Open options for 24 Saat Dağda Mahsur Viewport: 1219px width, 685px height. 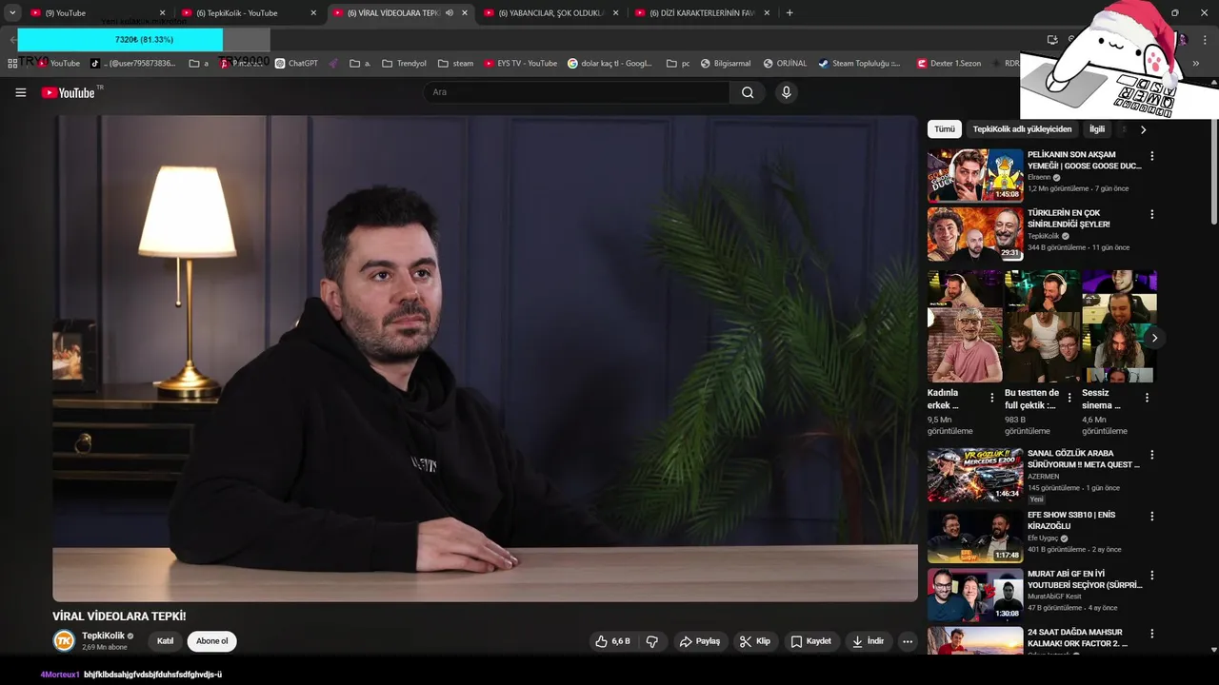point(1152,635)
